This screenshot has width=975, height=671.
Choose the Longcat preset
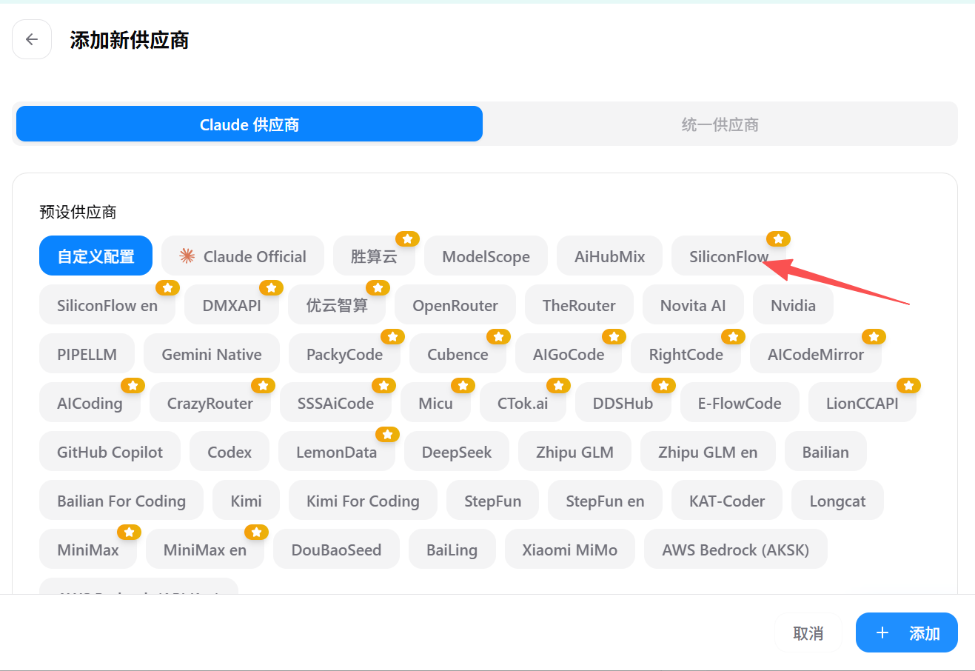837,501
